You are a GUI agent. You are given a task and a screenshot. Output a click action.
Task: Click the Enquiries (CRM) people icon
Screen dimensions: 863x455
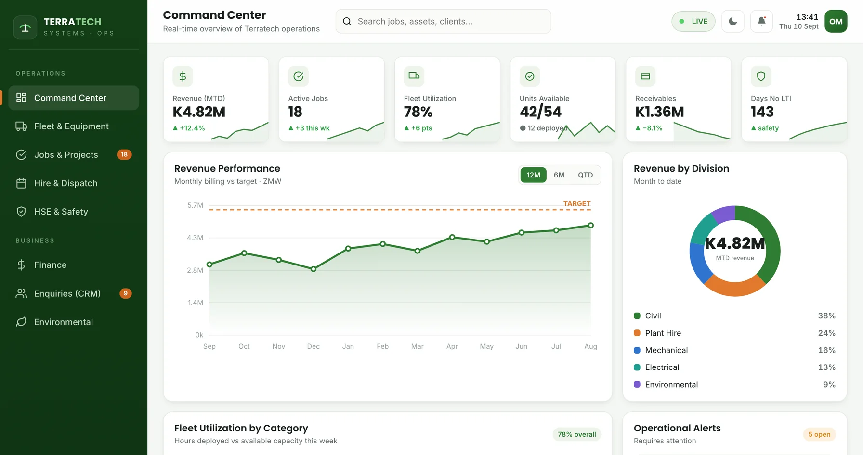[21, 293]
